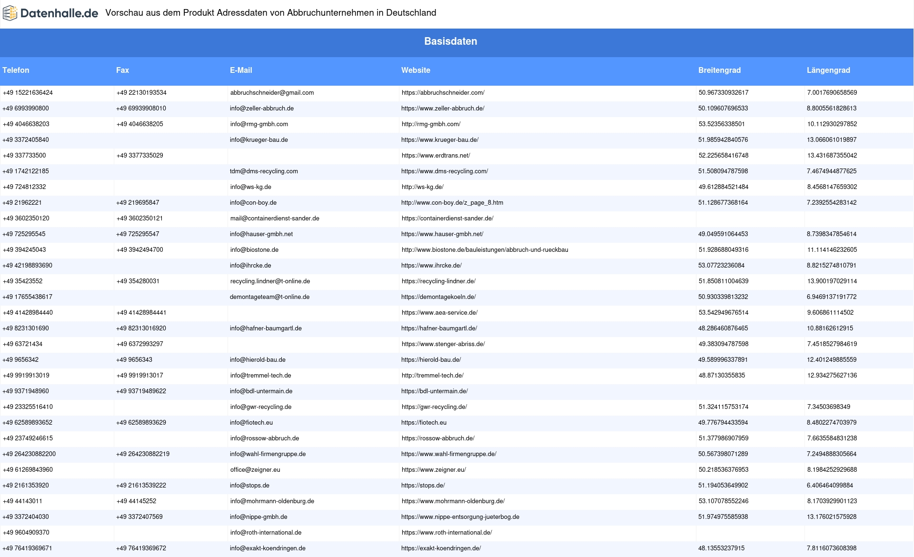The image size is (914, 557).
Task: Select longitude value 13.431687355042
Action: [x=832, y=156]
